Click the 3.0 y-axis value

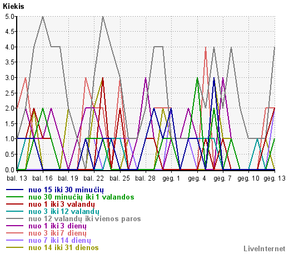(10, 78)
